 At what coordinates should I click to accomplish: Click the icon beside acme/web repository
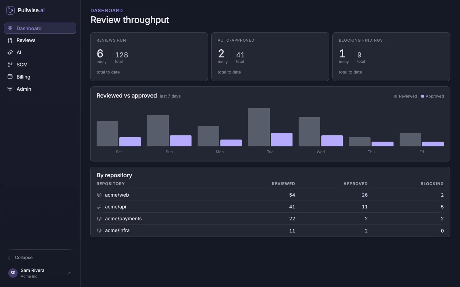(x=99, y=195)
